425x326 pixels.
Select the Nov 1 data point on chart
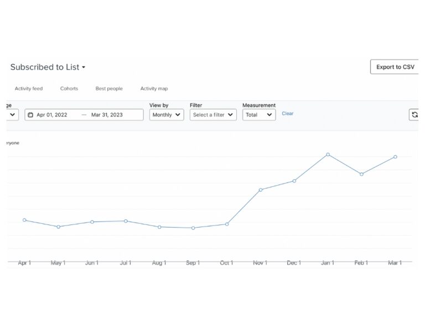[x=261, y=190]
